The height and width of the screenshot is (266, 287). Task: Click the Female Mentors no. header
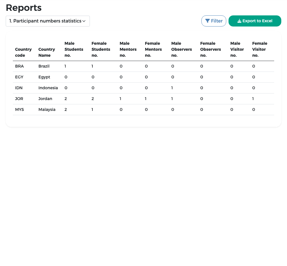[x=153, y=49]
